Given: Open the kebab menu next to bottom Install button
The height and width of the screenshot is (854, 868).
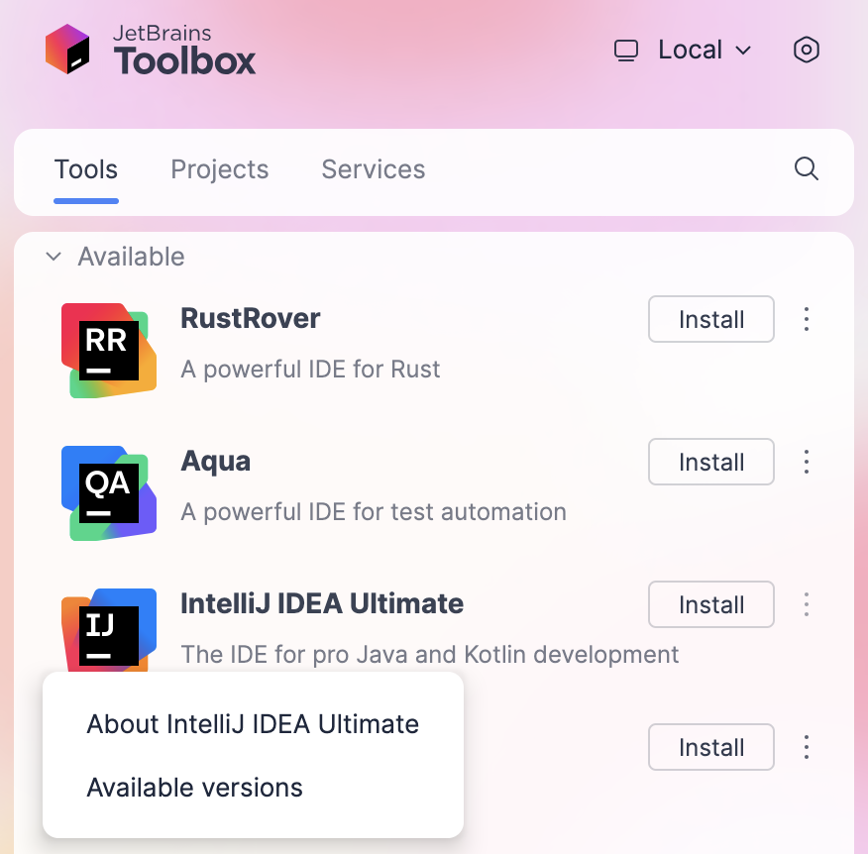Looking at the screenshot, I should tap(807, 747).
